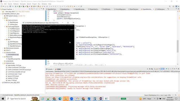
Task: Click Remove All Terminated Launches icon in Console
Action: (152, 69)
